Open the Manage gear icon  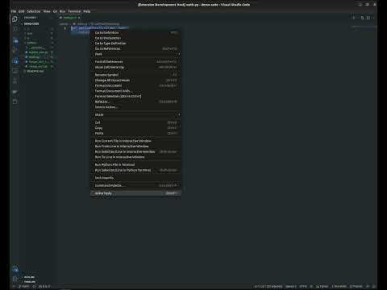coord(15,279)
